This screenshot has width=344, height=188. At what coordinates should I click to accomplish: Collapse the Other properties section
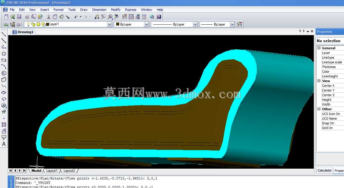point(319,109)
